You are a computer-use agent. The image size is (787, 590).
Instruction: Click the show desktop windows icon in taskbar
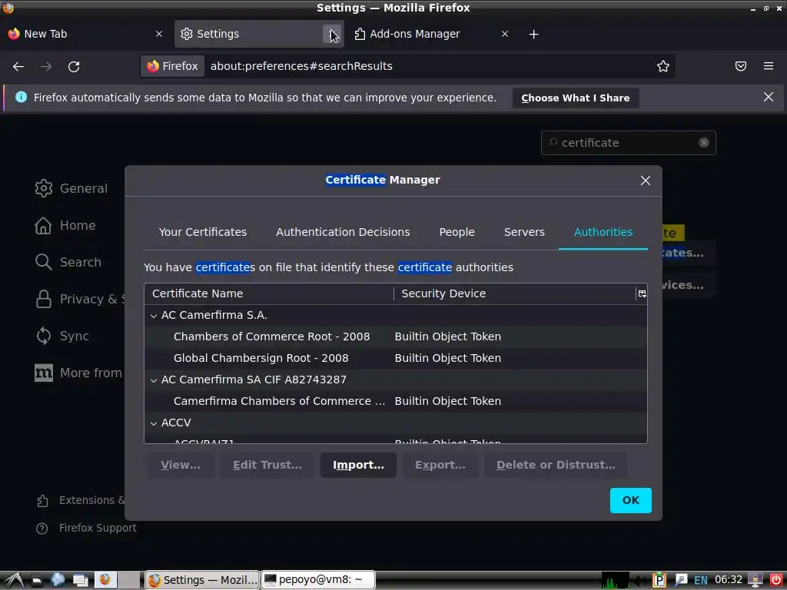[81, 581]
